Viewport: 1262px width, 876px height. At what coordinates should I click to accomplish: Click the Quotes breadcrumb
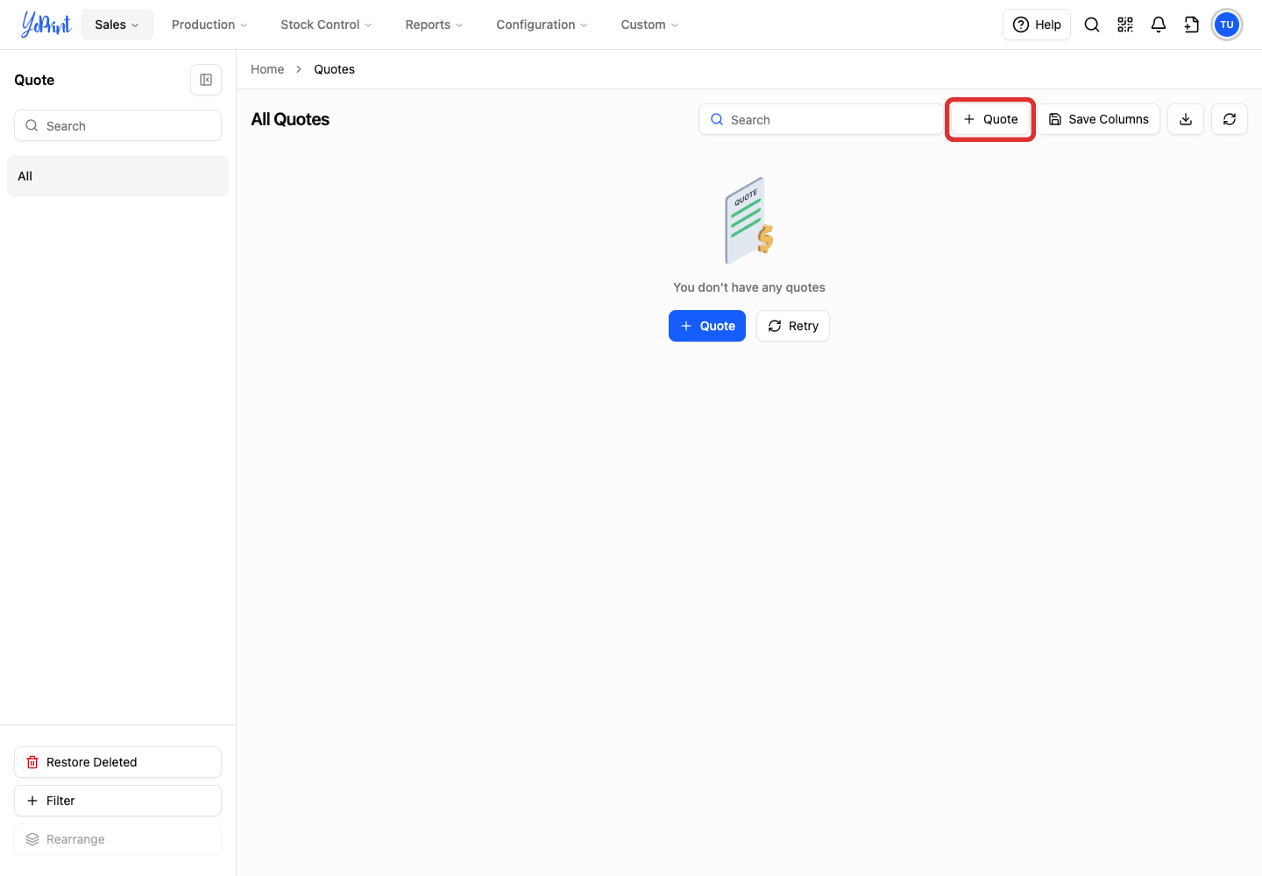coord(335,69)
